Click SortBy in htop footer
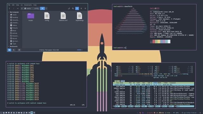This screenshot has height=114, width=203. tap(151, 106)
